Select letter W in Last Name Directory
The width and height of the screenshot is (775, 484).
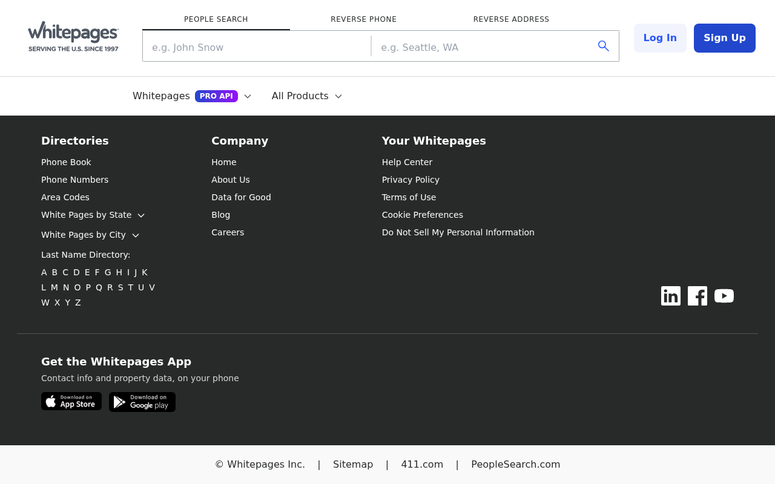[x=45, y=302]
